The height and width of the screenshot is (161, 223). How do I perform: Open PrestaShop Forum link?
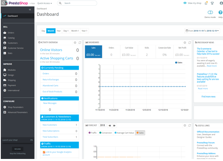[x=206, y=143]
